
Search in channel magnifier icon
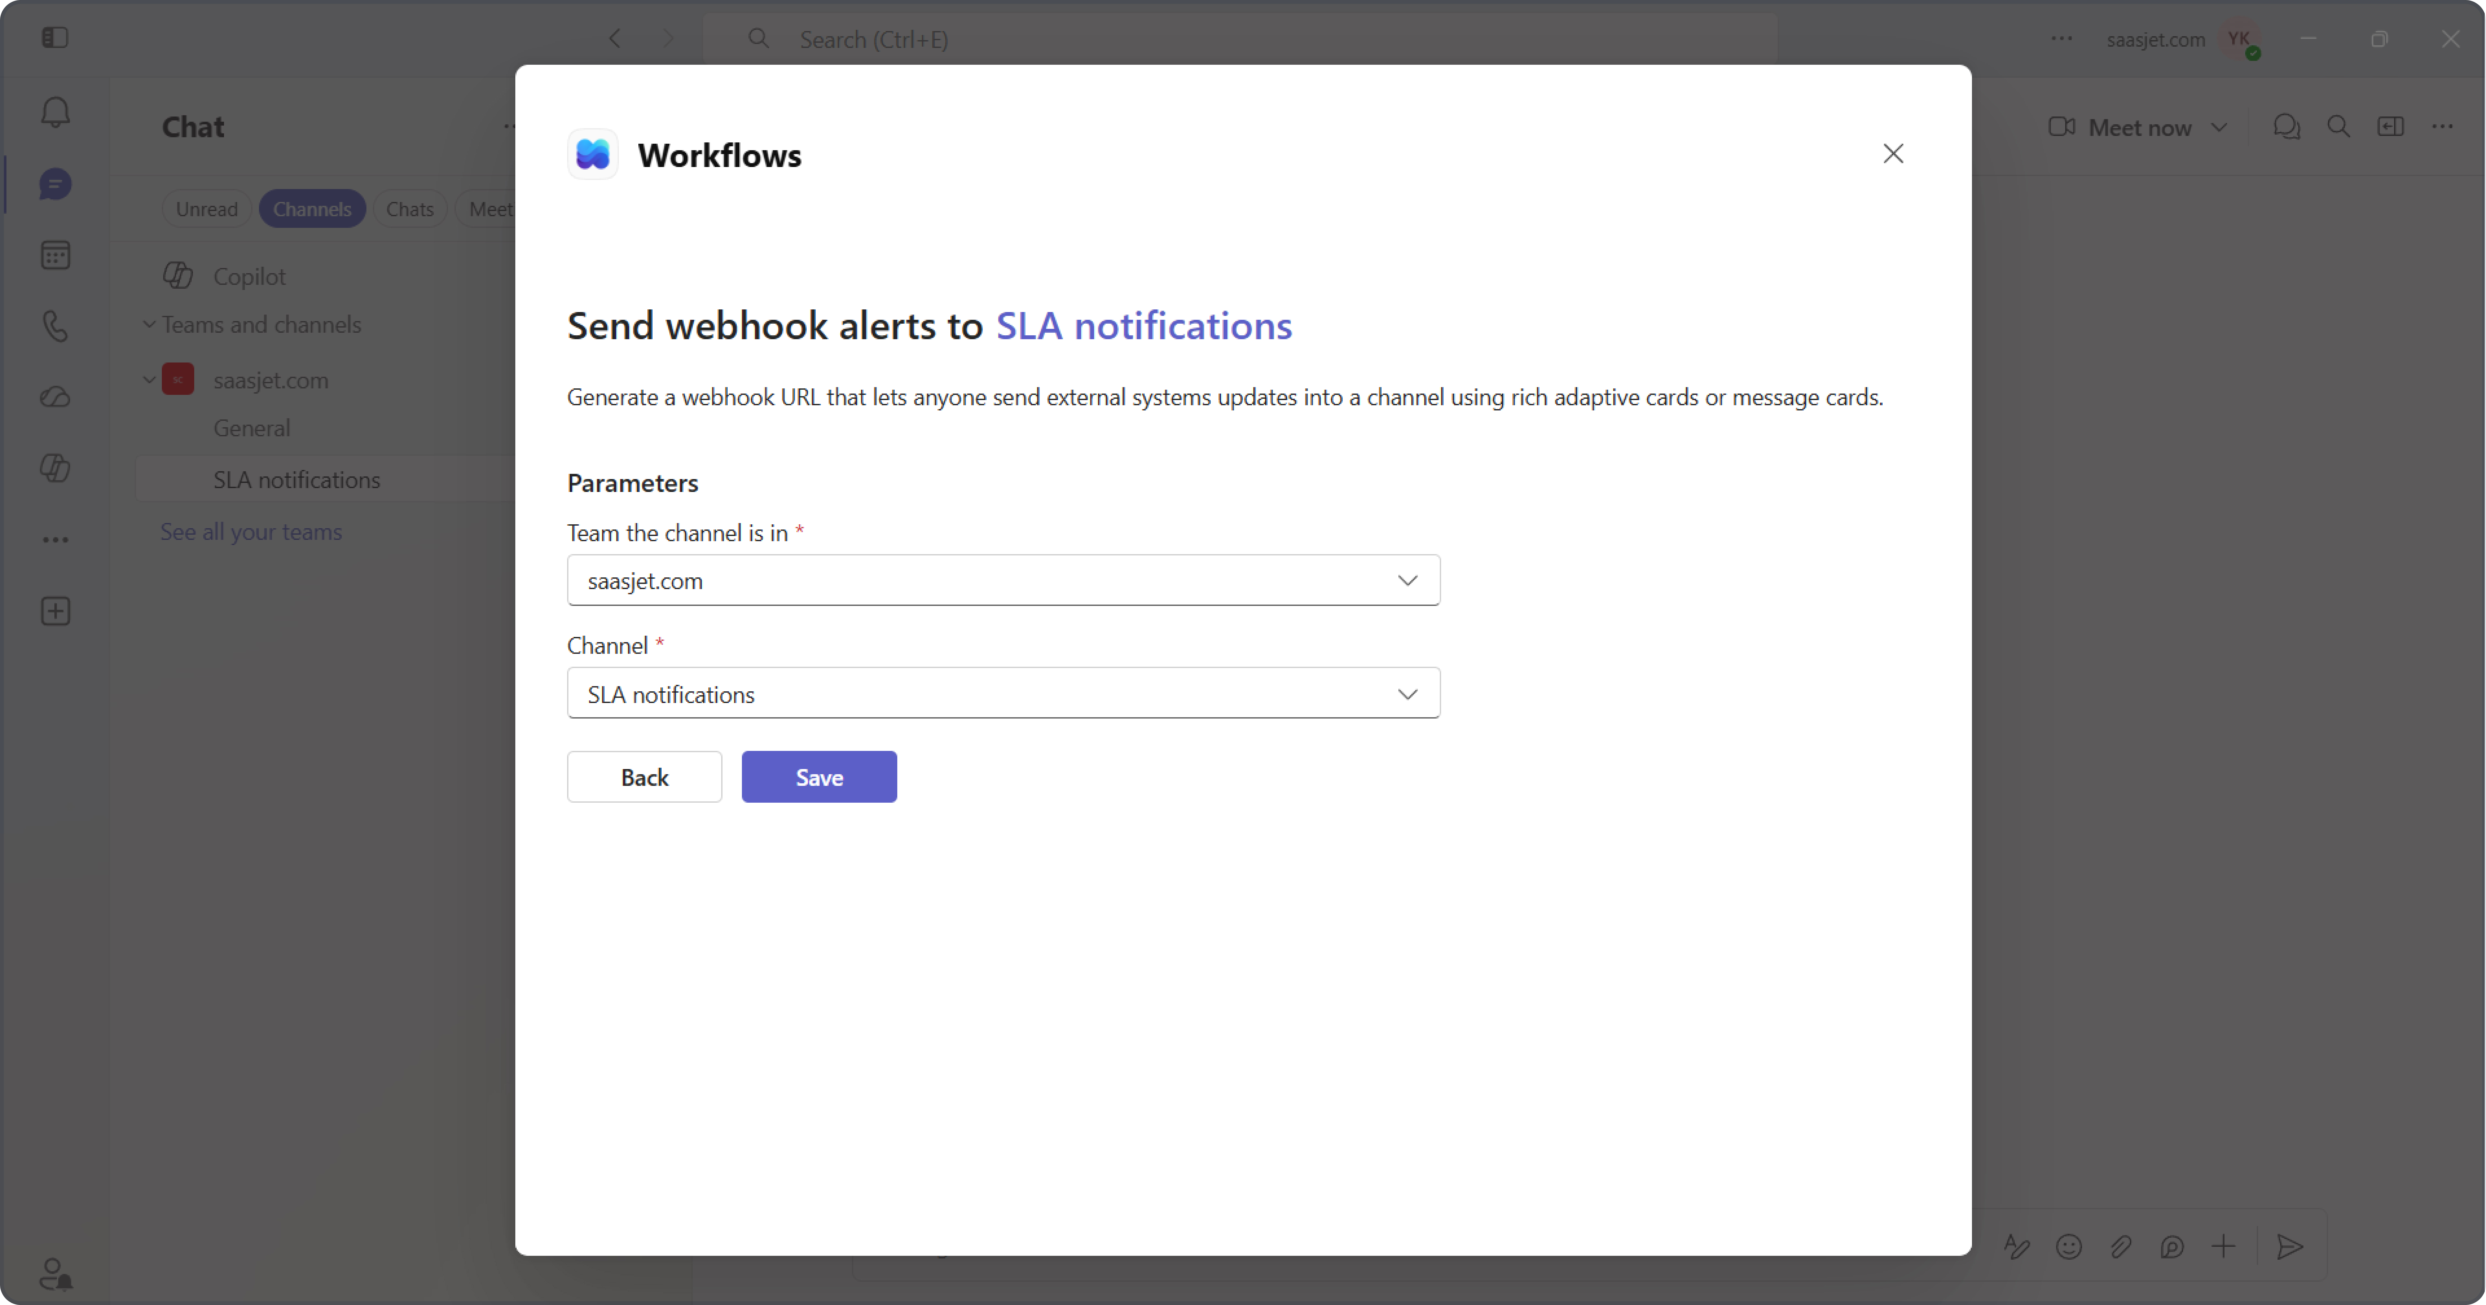tap(2338, 127)
